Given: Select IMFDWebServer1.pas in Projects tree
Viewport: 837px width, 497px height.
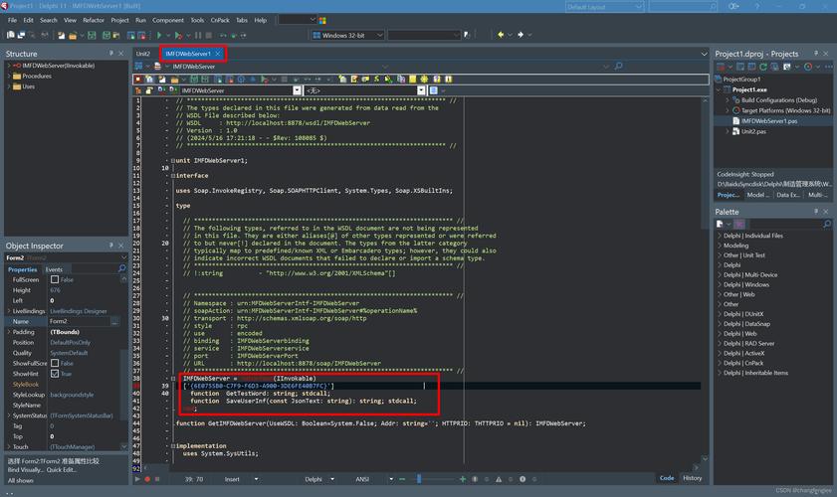Looking at the screenshot, I should [x=769, y=121].
